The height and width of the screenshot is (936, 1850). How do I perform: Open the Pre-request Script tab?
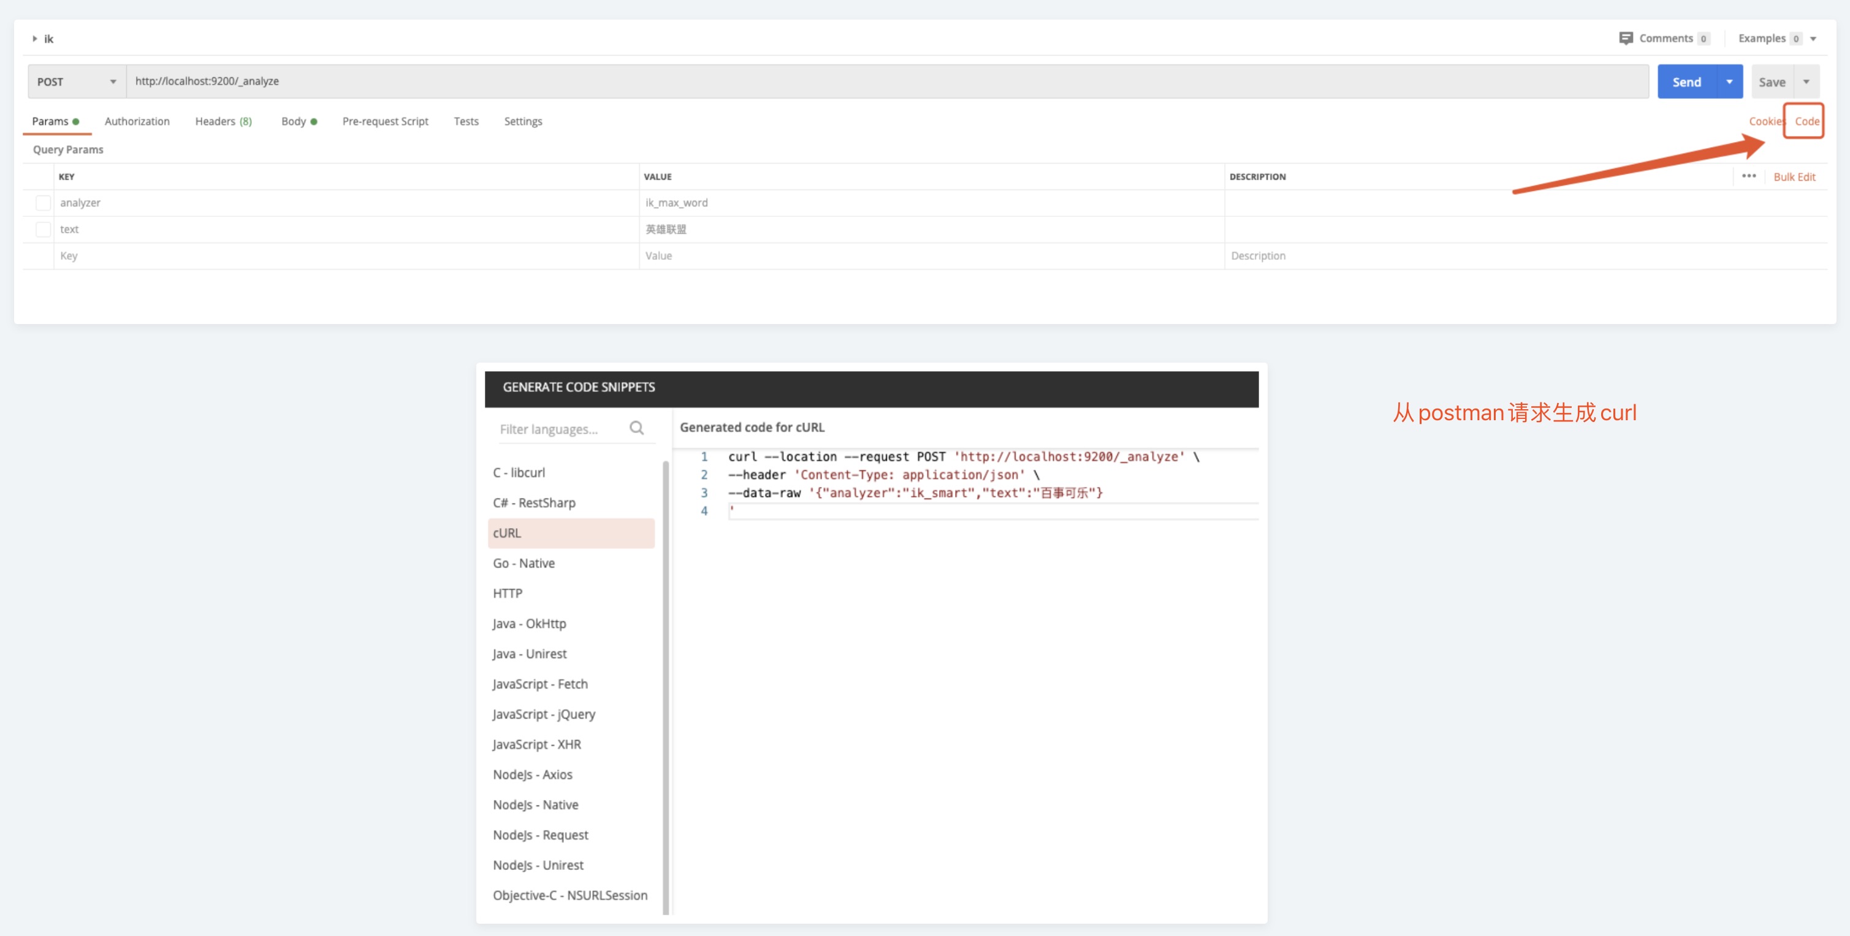(385, 121)
